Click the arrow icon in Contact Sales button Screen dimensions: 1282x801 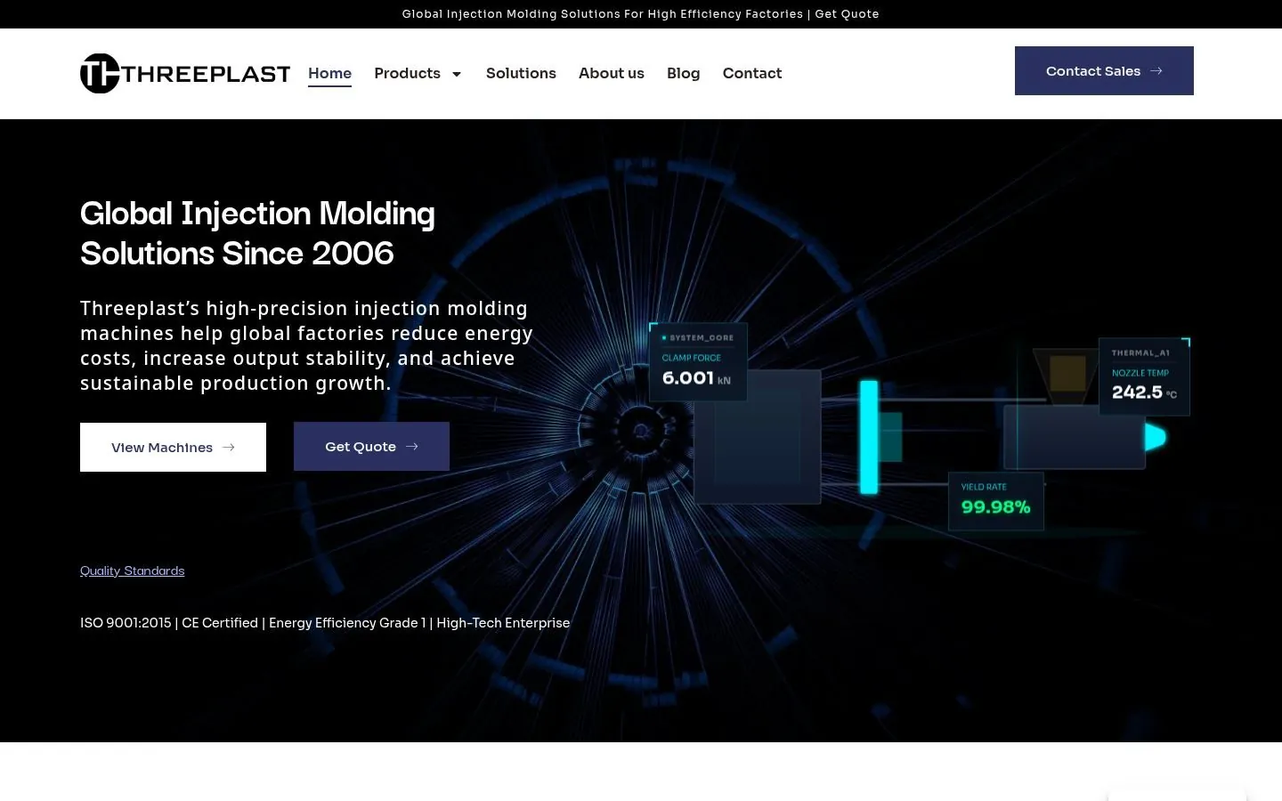tap(1156, 71)
